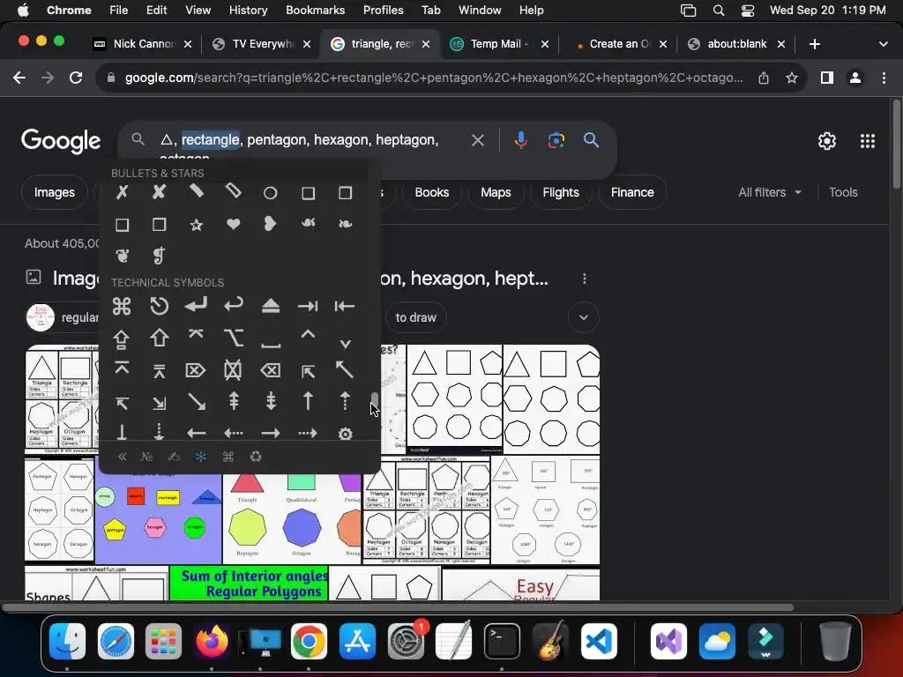Insert the gear symbol from the picker grid
Image resolution: width=903 pixels, height=677 pixels.
(345, 434)
